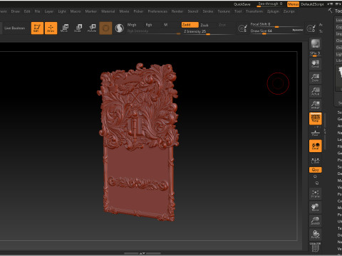Open the Material menu
This screenshot has height=256, width=342.
pyautogui.click(x=108, y=11)
